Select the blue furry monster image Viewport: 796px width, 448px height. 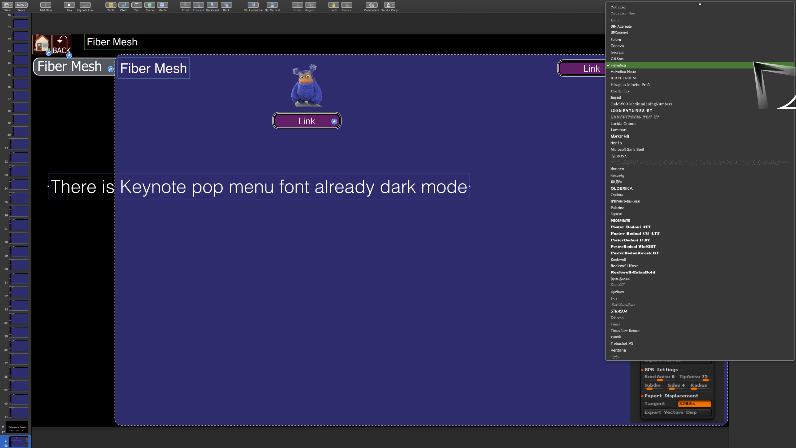coord(307,85)
